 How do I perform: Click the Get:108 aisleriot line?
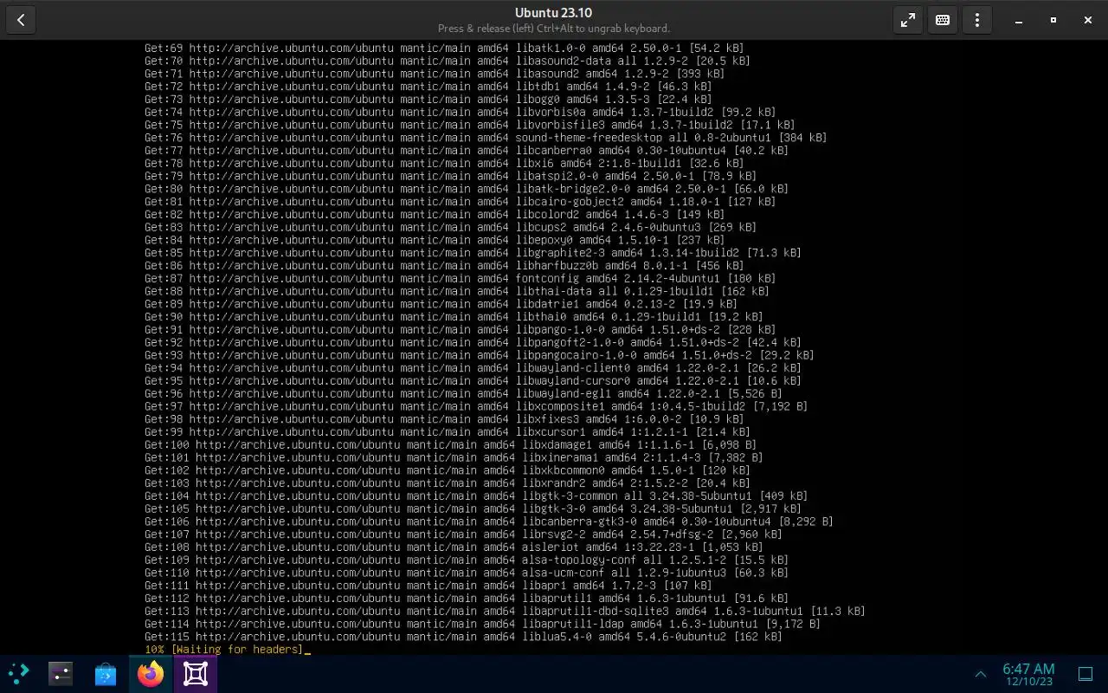tap(454, 547)
